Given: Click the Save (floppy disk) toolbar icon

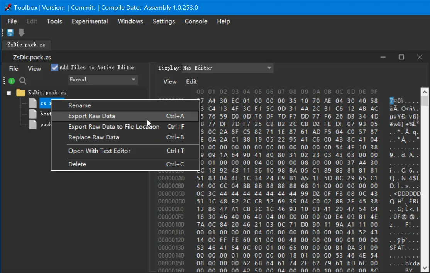Looking at the screenshot, I should pyautogui.click(x=10, y=32).
